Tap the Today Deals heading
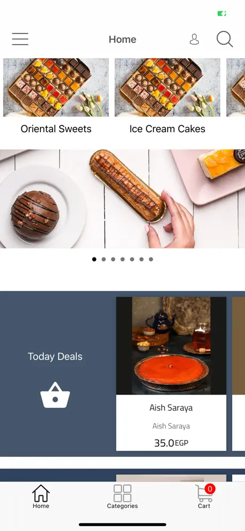245x531 pixels. tap(55, 357)
